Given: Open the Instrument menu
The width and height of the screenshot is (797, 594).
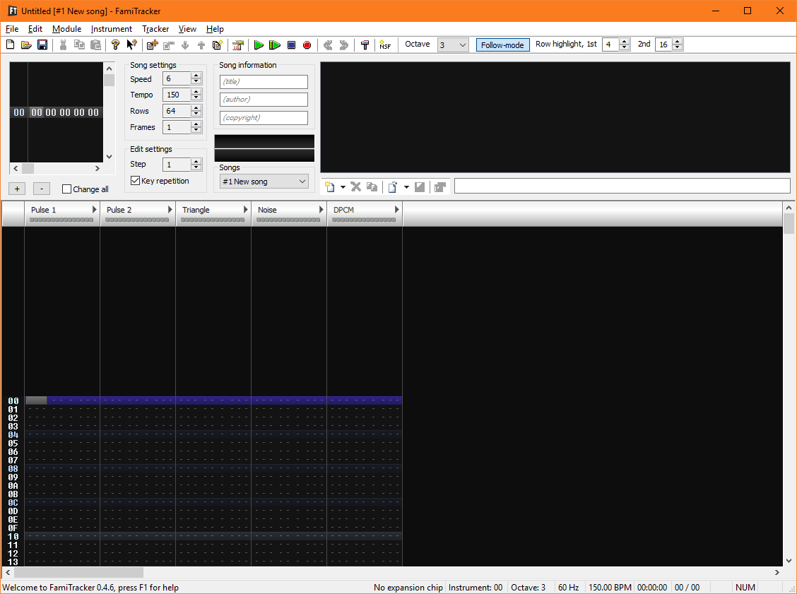Looking at the screenshot, I should click(x=111, y=29).
